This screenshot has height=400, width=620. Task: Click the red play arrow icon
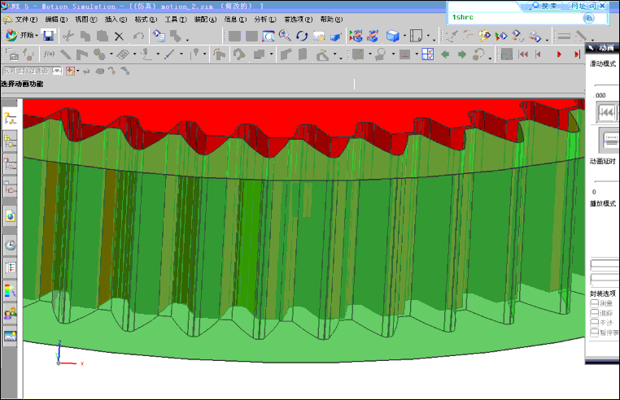[559, 54]
